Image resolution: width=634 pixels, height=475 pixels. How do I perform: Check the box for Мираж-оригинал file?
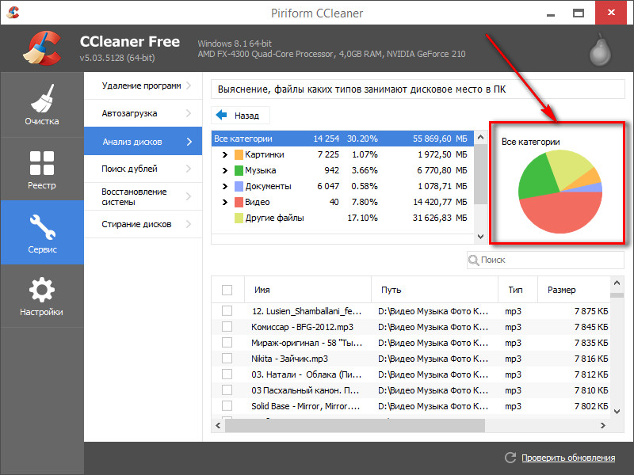227,343
